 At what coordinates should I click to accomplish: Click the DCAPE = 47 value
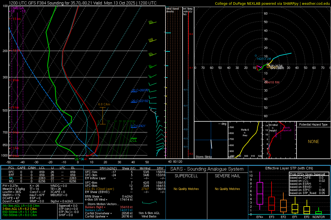[11, 198]
